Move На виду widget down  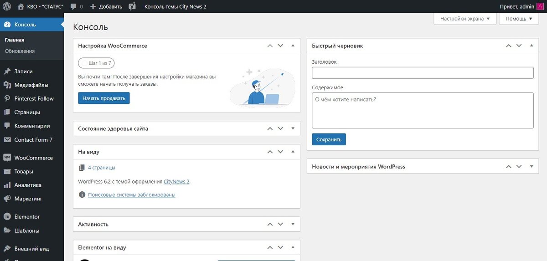pos(281,152)
